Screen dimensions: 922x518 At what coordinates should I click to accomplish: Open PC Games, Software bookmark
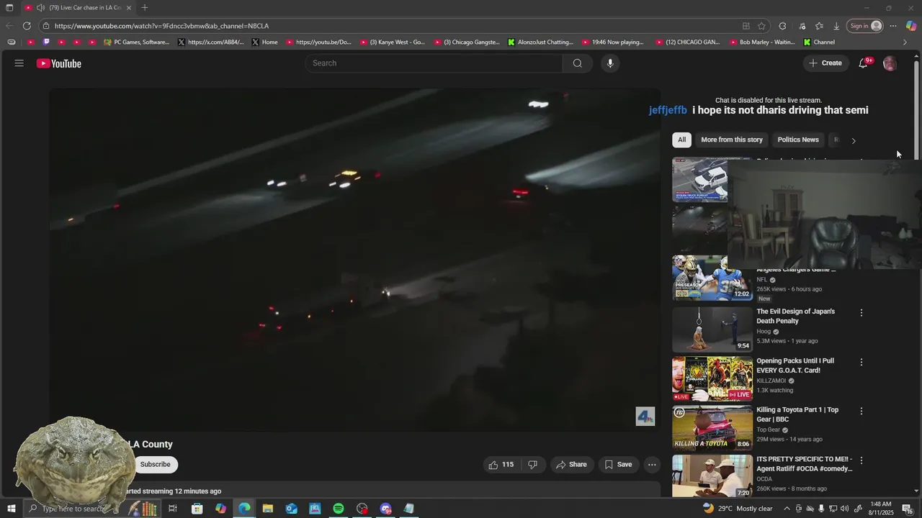point(137,42)
